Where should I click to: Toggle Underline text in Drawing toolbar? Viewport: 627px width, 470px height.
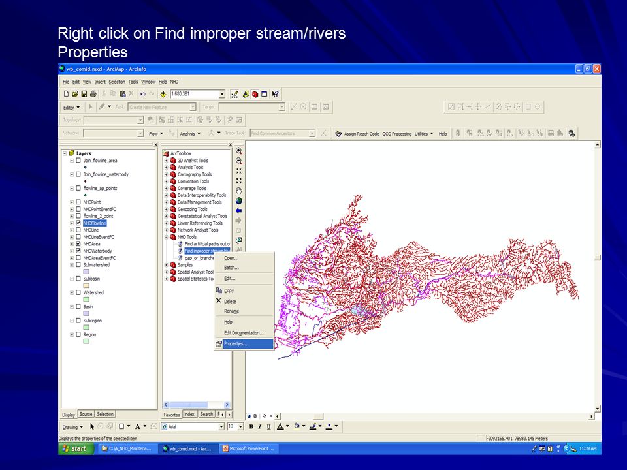coord(268,426)
